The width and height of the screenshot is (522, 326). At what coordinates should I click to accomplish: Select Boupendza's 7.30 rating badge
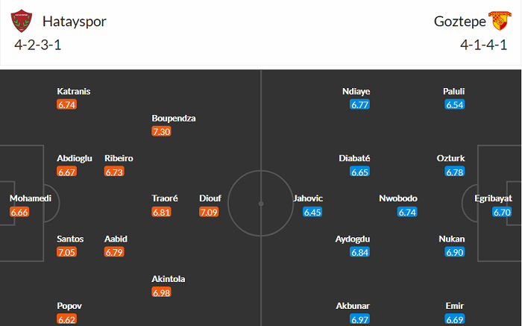162,131
